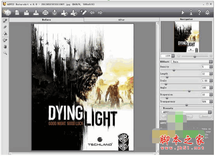Image resolution: width=215 pixels, height=156 pixels.
Task: Select the Selection Brush tool
Action: click(5, 20)
